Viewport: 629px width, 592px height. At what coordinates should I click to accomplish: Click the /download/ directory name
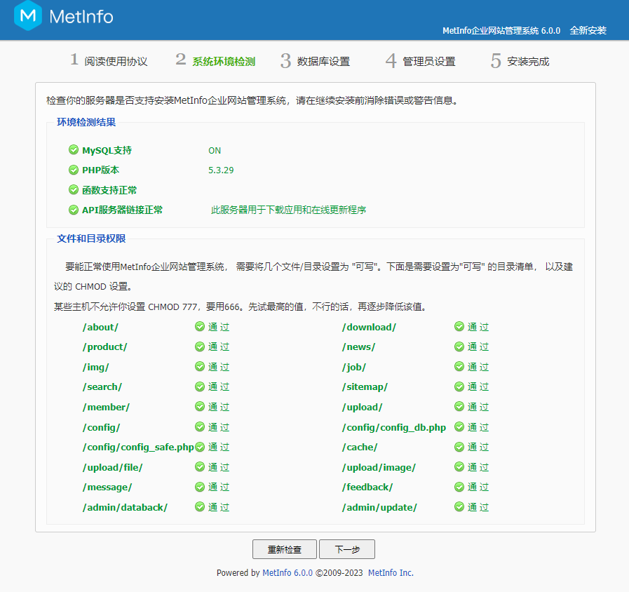[x=369, y=327]
